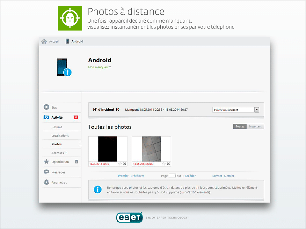306x229 pixels.
Task: Open the État section play icon
Action: (x=47, y=108)
